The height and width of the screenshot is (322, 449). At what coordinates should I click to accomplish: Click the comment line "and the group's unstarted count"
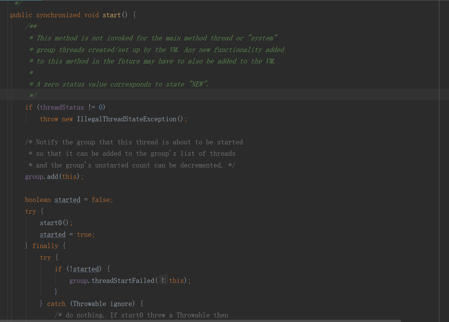tap(132, 165)
